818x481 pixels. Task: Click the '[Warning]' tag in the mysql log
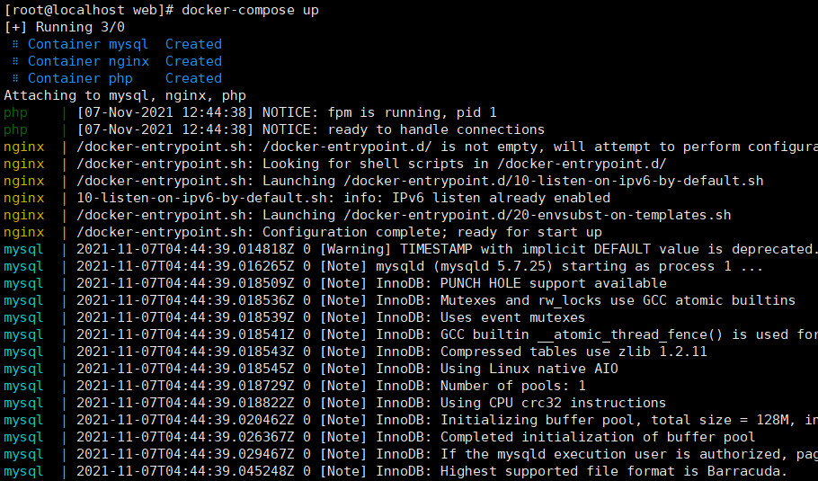(355, 249)
